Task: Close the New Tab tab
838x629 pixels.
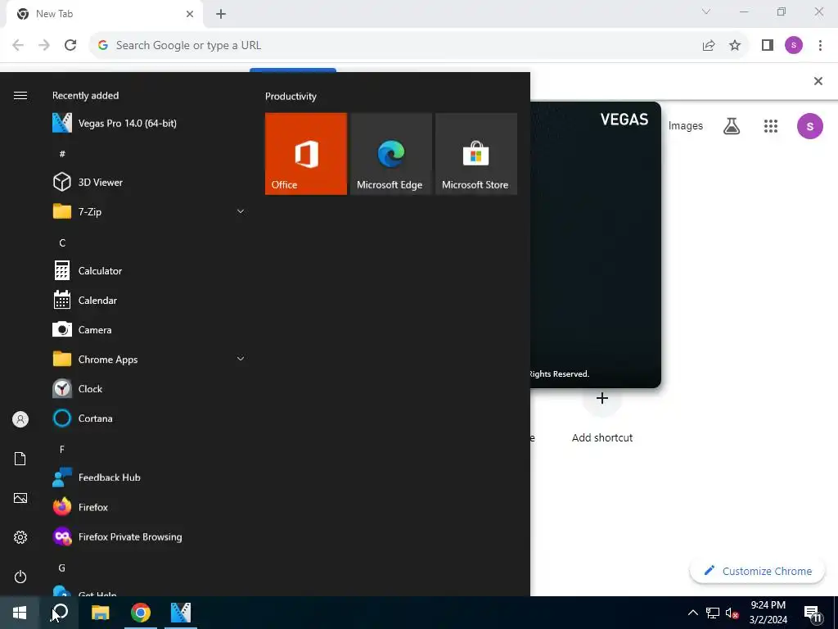Action: click(190, 14)
